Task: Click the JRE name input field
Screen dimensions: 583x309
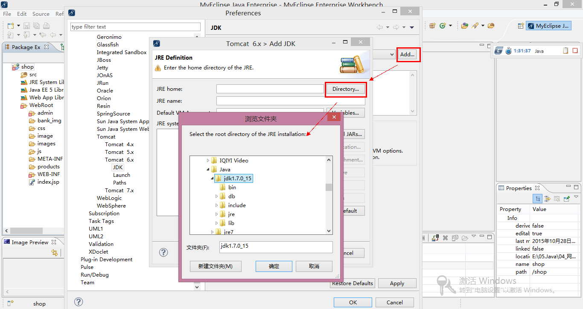Action: [x=291, y=101]
